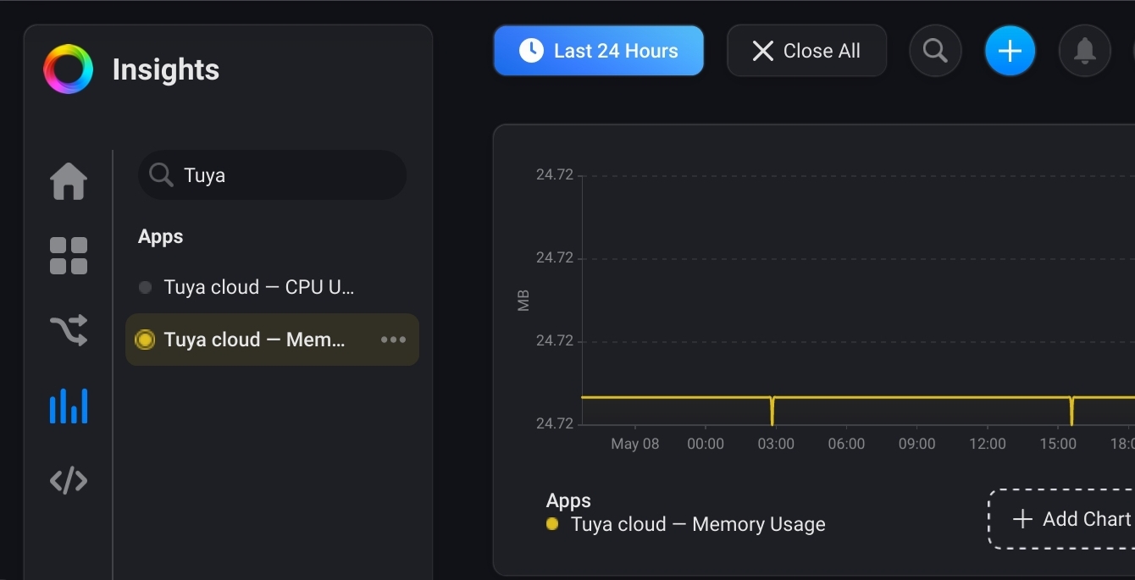Viewport: 1135px width, 580px height.
Task: Click the Close All button
Action: [x=806, y=51]
